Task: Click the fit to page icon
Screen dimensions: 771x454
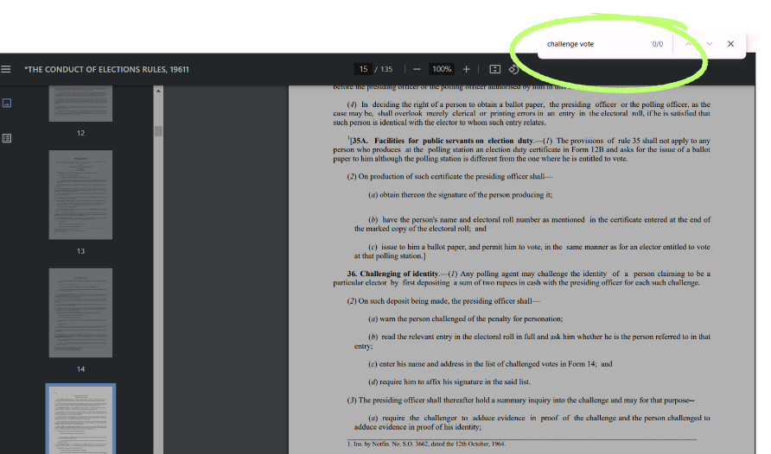Action: click(494, 69)
